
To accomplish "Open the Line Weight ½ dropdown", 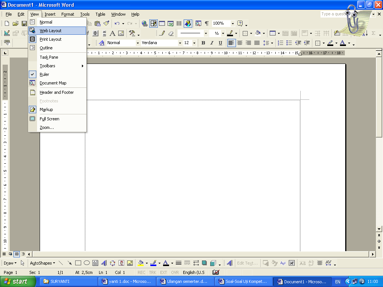I will coord(223,33).
